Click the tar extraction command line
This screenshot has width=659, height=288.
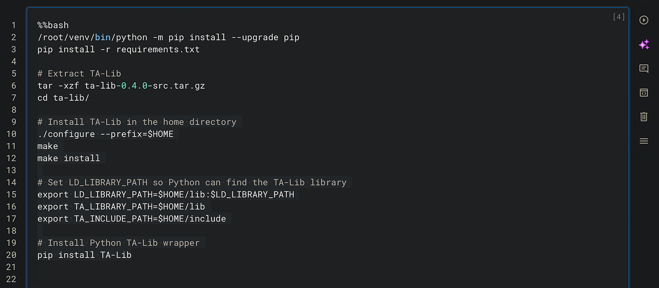121,85
